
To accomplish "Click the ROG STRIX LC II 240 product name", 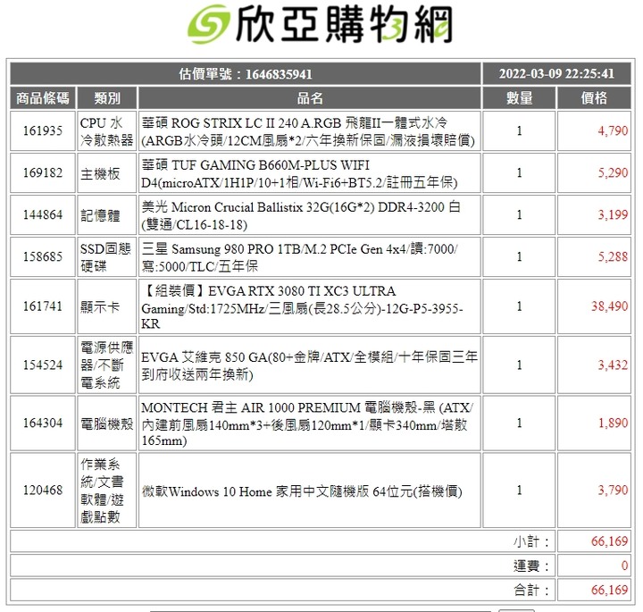I will 308,131.
